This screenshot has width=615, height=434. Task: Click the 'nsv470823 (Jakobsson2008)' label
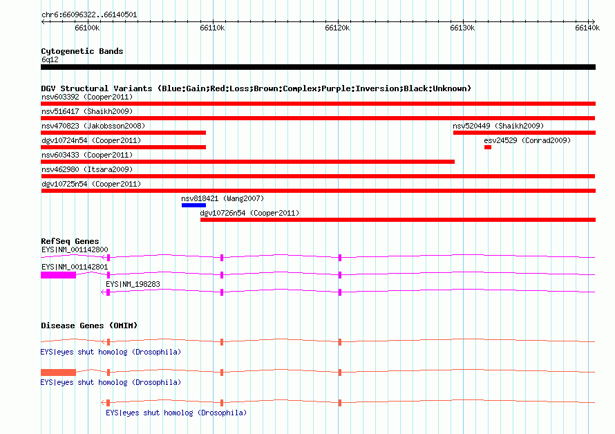(93, 126)
